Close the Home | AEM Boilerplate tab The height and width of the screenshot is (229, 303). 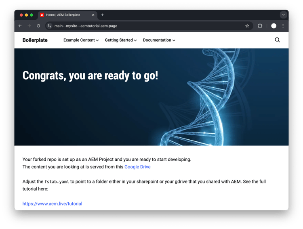click(93, 15)
